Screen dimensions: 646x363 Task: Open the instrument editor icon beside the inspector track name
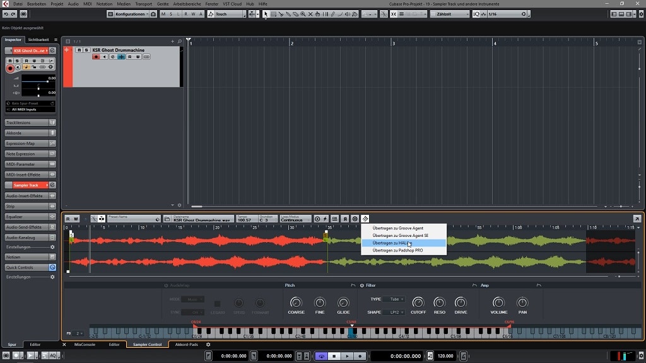coord(52,50)
